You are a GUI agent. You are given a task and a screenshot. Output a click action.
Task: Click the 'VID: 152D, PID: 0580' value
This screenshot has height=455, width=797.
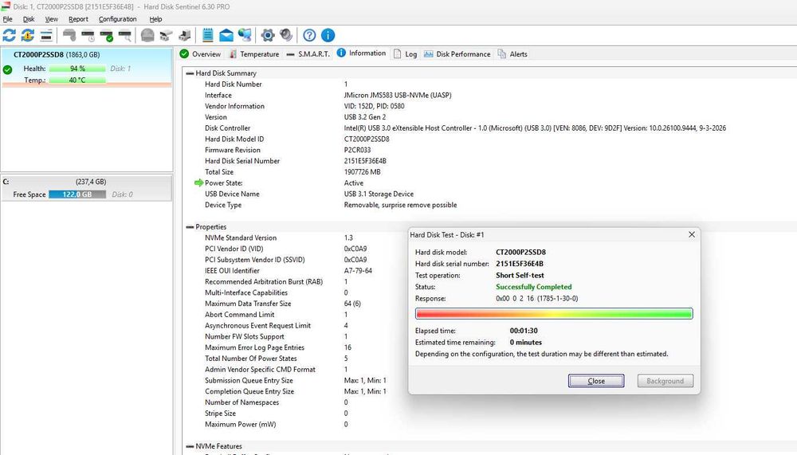(x=374, y=106)
